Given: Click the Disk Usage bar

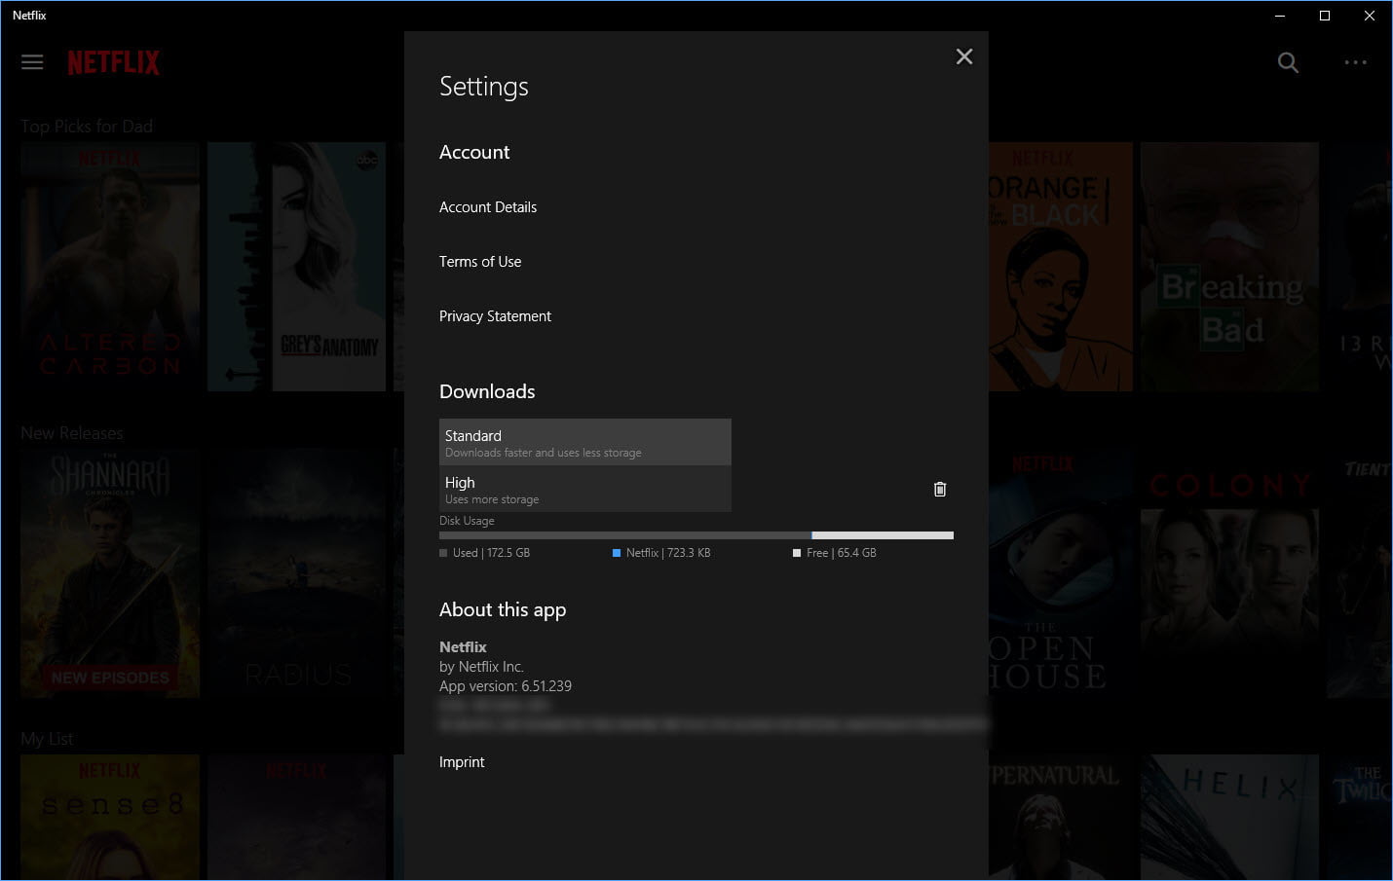Looking at the screenshot, I should click(x=696, y=534).
